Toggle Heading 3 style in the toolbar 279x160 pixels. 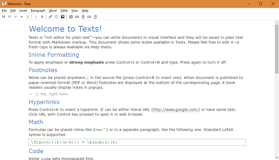15,17
